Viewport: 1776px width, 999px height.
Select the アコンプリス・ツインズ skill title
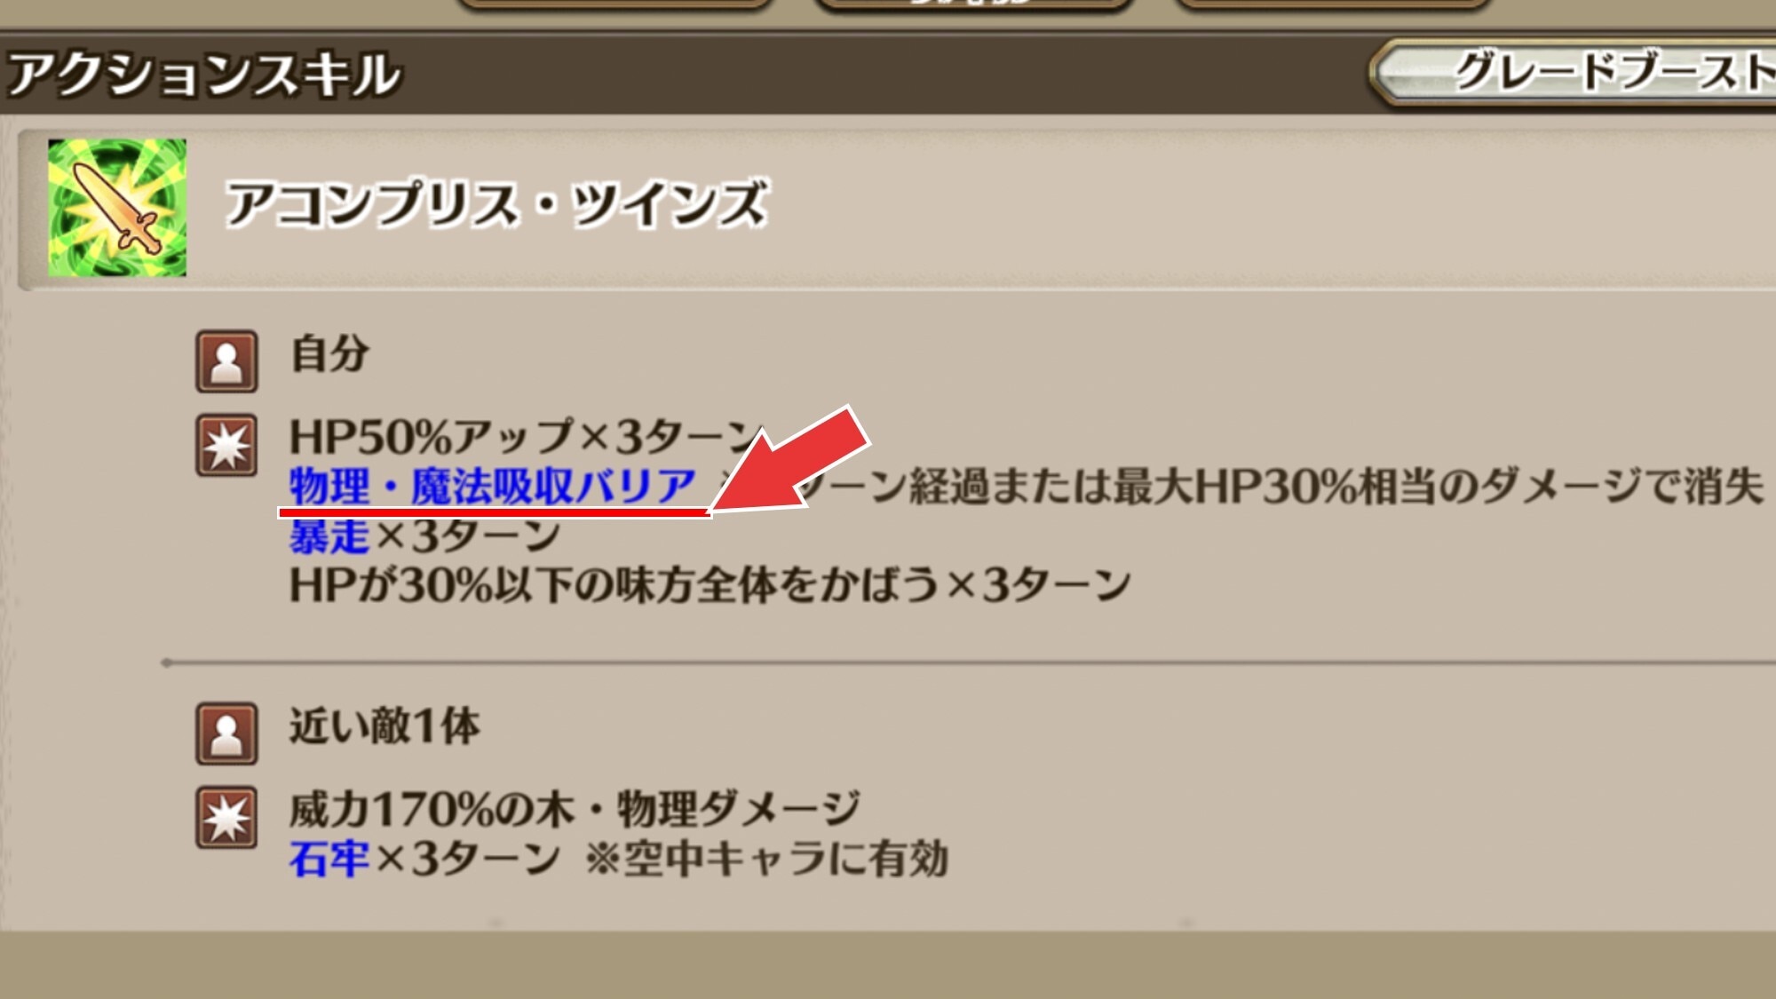coord(496,204)
